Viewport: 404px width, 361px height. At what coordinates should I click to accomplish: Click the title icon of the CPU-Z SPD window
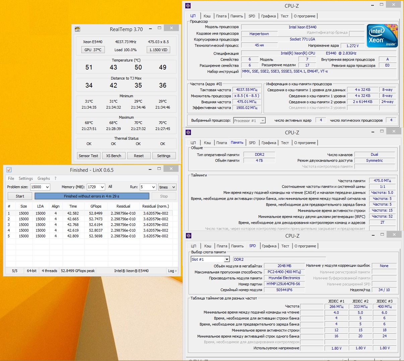tap(189, 236)
